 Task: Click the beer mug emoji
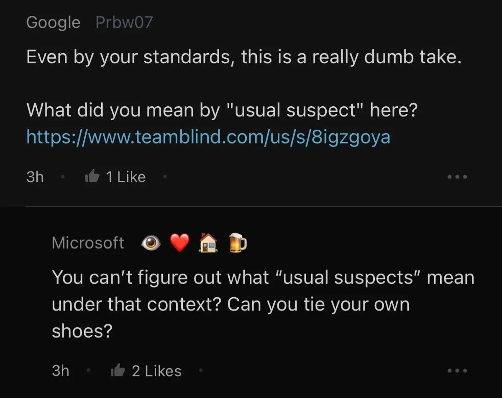click(238, 243)
